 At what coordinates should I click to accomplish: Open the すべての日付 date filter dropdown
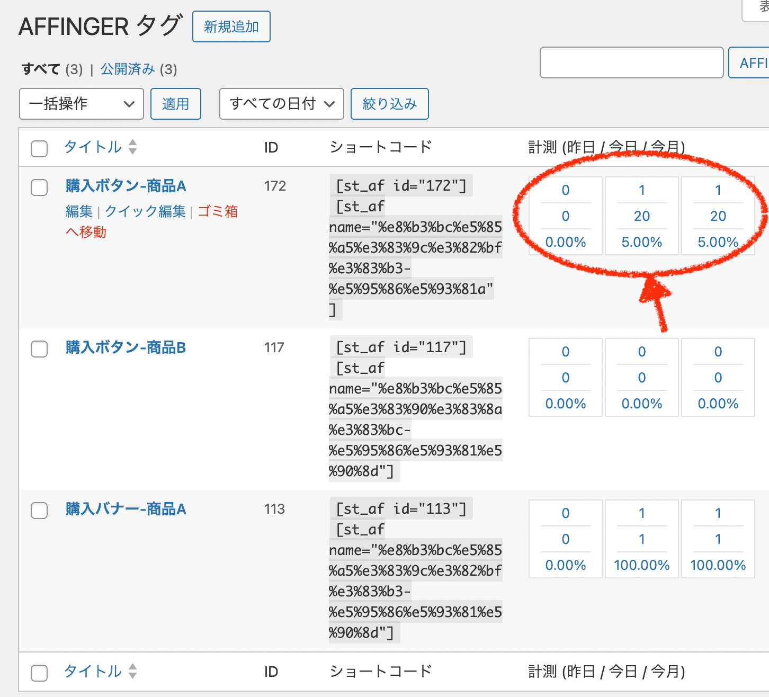pos(281,104)
